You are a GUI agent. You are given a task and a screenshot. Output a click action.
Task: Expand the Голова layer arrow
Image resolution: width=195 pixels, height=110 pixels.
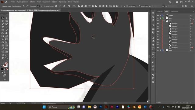pyautogui.click(x=164, y=16)
